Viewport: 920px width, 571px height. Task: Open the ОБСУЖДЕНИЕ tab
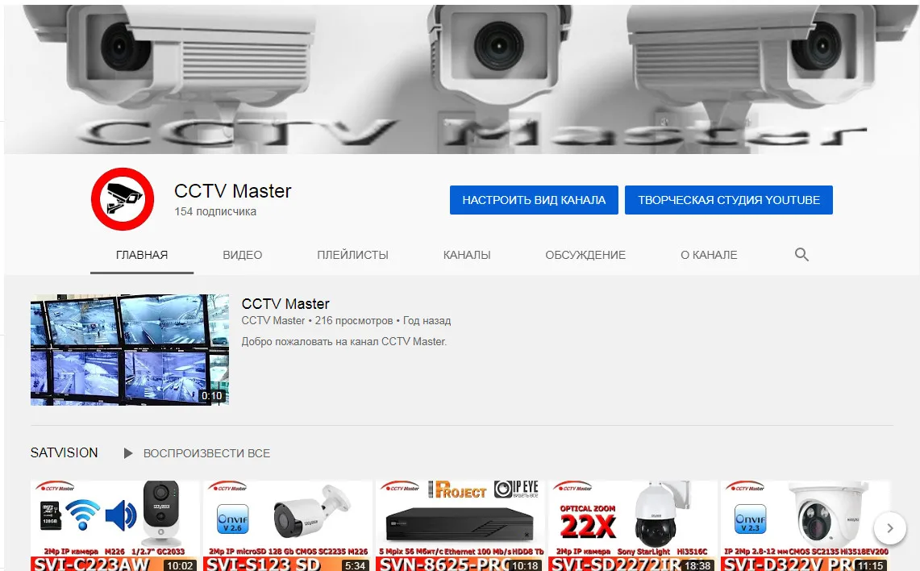(585, 256)
